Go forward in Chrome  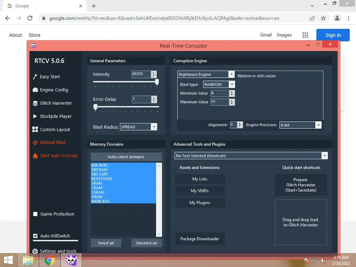pyautogui.click(x=19, y=18)
